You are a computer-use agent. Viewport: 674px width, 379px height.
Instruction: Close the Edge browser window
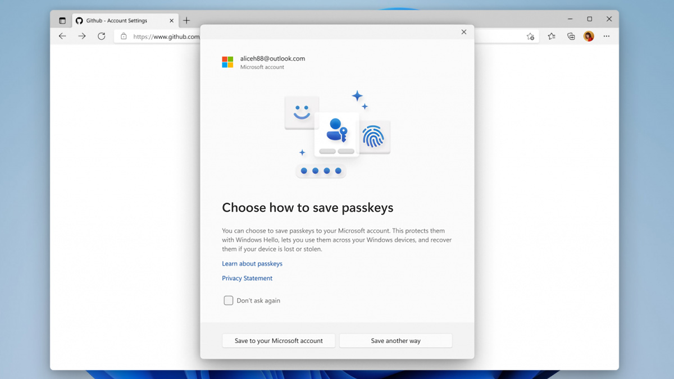click(609, 19)
